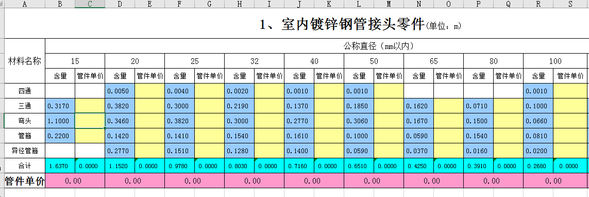The image size is (589, 197).
Task: Select the 三通 value 0.1850
Action: [x=359, y=106]
